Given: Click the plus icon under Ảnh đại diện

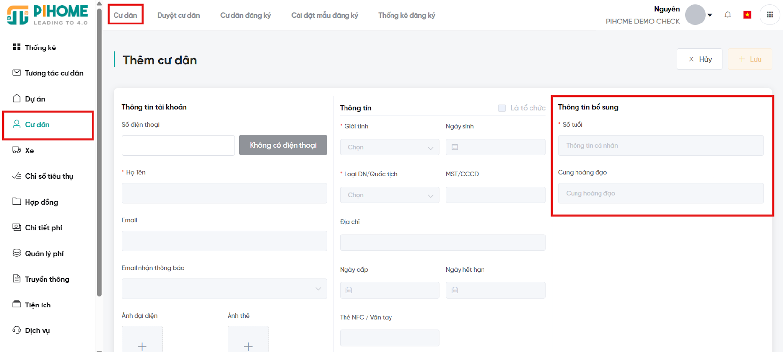Looking at the screenshot, I should (x=142, y=346).
